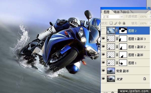The image size is (151, 93).
Task: Toggle visibility of the 背景 layer
Action: pos(103,79)
